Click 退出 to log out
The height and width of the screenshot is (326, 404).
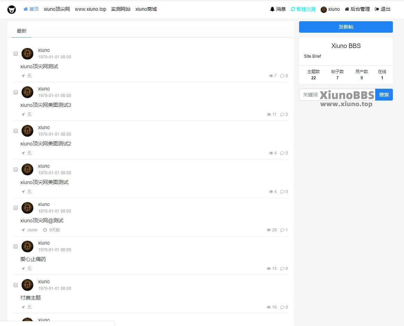pos(382,9)
